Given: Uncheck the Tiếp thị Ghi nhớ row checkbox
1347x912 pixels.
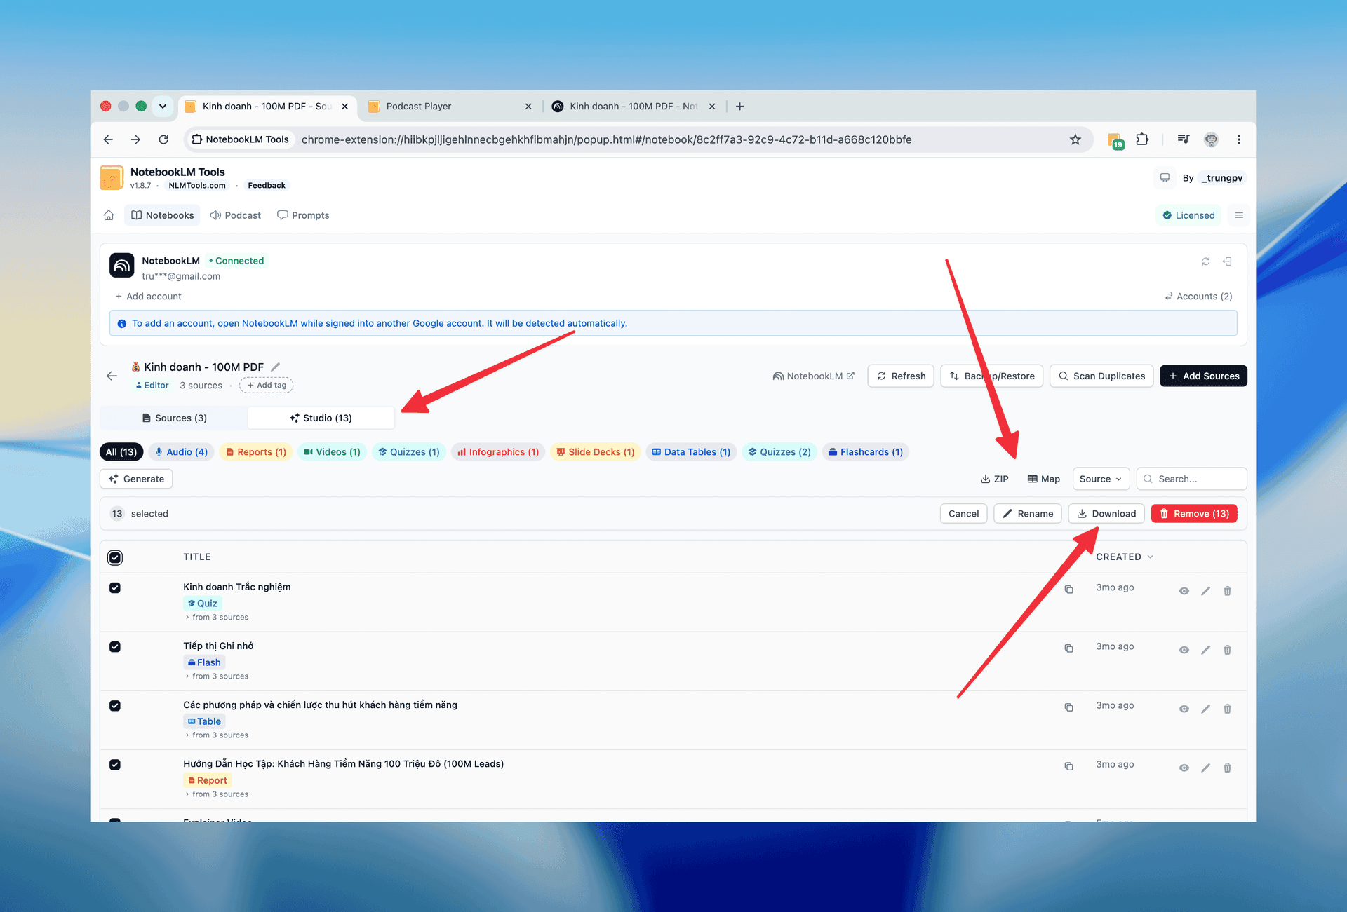Looking at the screenshot, I should tap(115, 646).
